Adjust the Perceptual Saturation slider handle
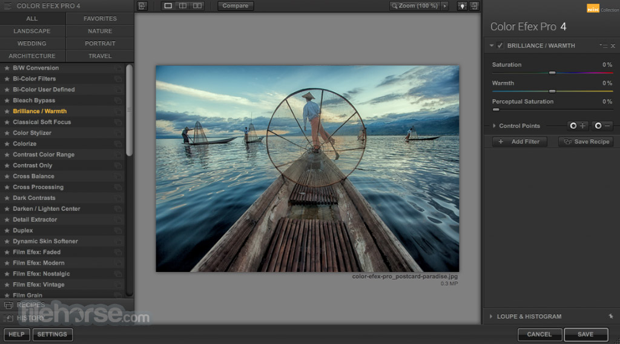This screenshot has height=344, width=620. [495, 110]
